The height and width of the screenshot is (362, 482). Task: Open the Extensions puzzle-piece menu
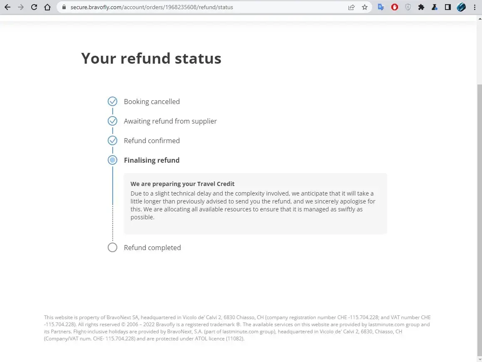click(421, 7)
